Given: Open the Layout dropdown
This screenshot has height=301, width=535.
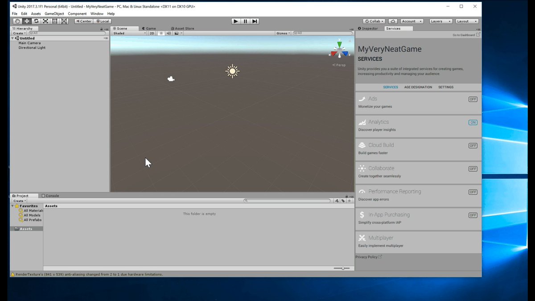Looking at the screenshot, I should pos(467,21).
